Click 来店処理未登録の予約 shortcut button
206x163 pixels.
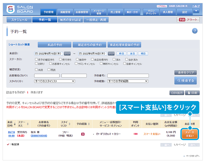pos(124,45)
